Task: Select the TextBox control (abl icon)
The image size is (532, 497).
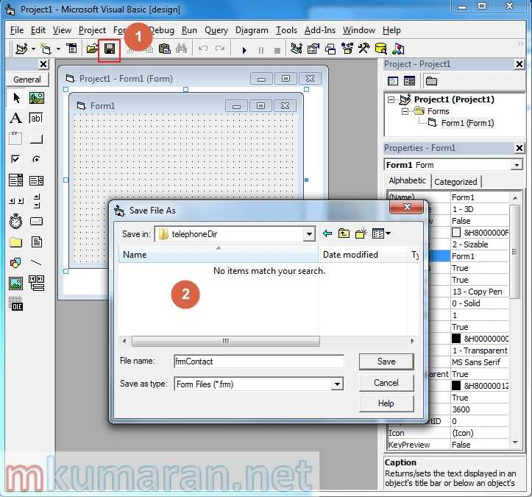Action: [36, 119]
